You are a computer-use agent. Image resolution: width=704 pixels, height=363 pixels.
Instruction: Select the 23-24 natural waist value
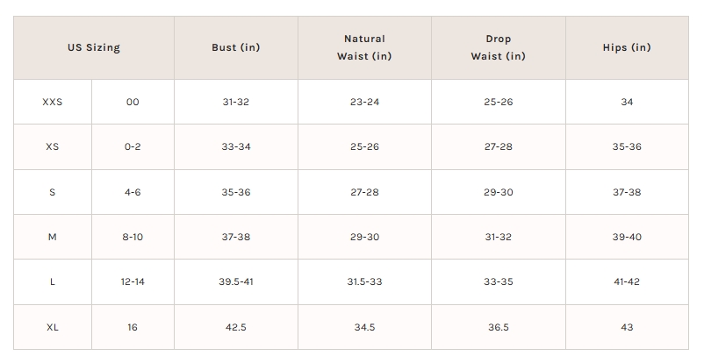(x=364, y=102)
